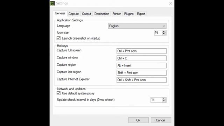Screen dimensions: 224x126
Task: Select the General tab
Action: (x=60, y=13)
